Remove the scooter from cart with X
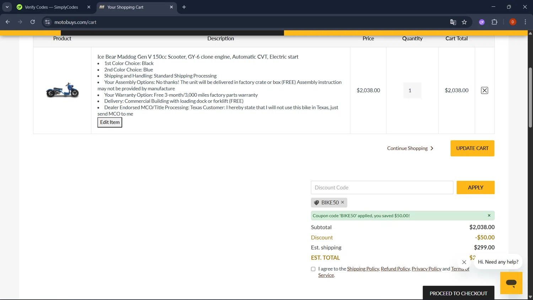533x300 pixels. [x=484, y=90]
